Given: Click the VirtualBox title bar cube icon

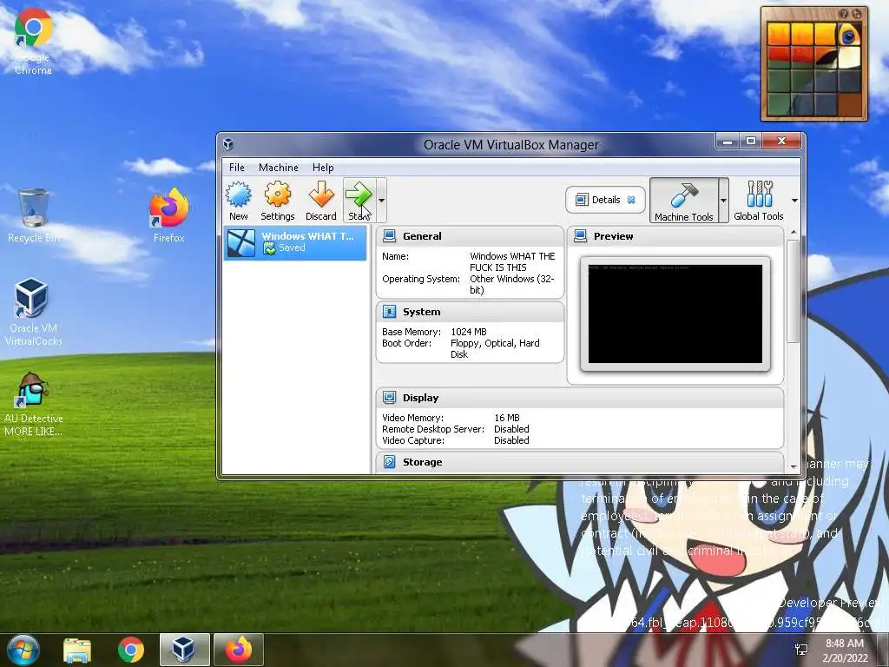Looking at the screenshot, I should [x=228, y=144].
